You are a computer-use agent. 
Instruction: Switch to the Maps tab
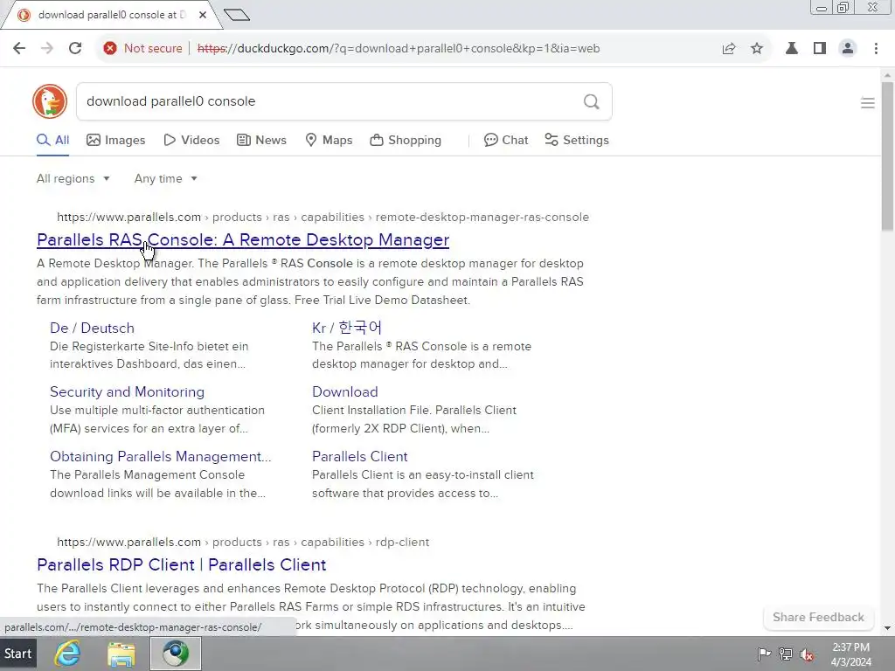tap(329, 140)
